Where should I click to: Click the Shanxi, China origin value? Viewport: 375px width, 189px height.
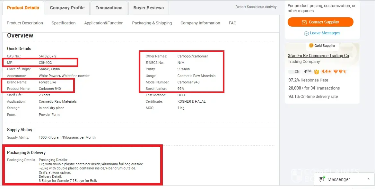click(x=49, y=69)
